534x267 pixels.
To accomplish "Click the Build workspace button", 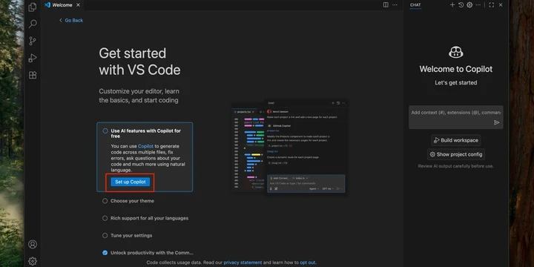I will pos(455,140).
